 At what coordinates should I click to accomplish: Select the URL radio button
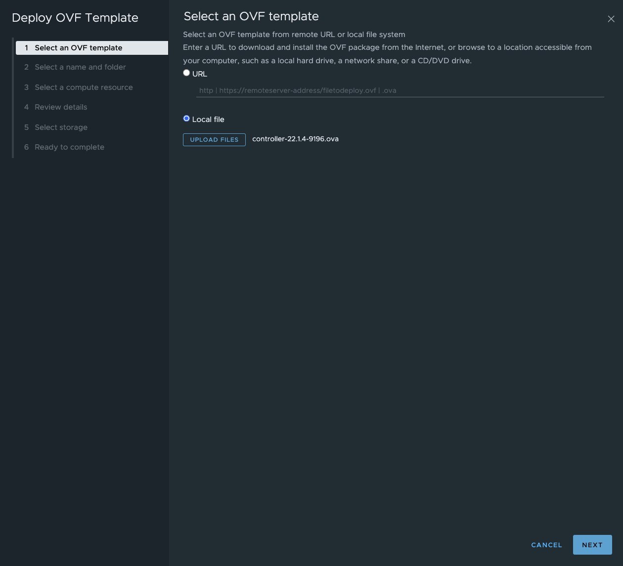(186, 73)
